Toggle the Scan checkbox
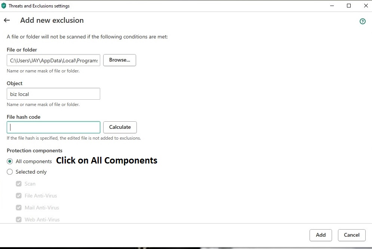 [x=19, y=184]
